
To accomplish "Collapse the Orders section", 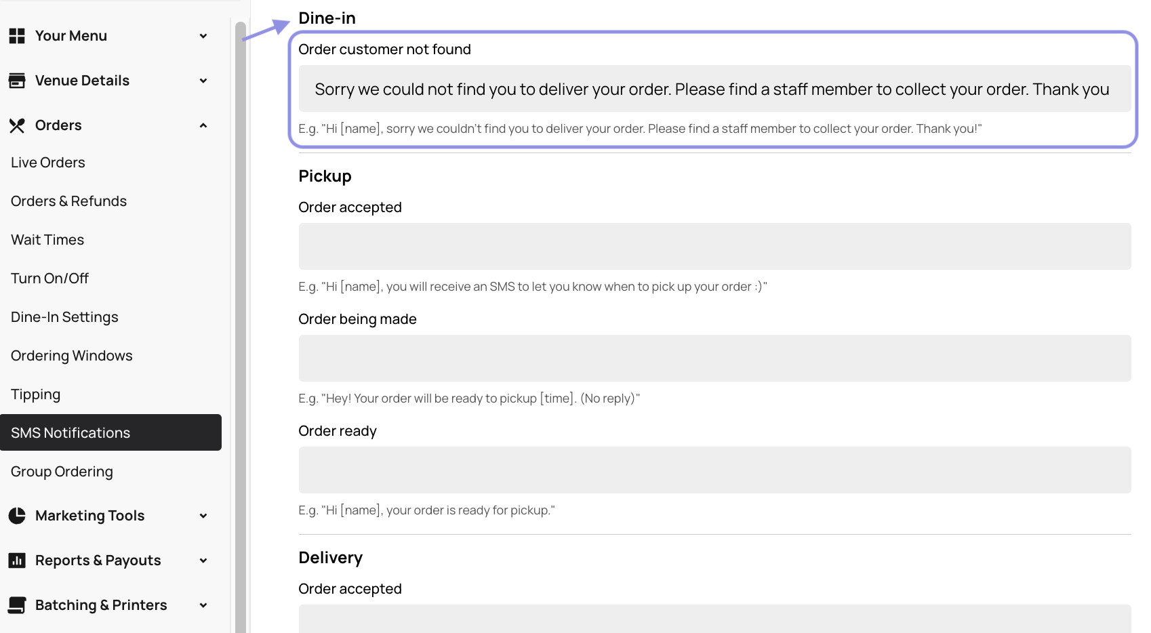I will (x=203, y=125).
